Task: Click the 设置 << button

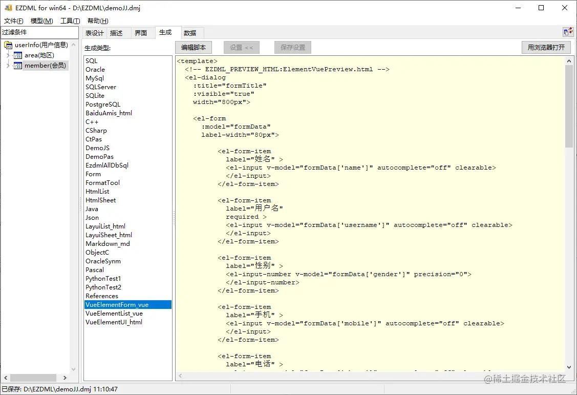Action: (x=242, y=48)
